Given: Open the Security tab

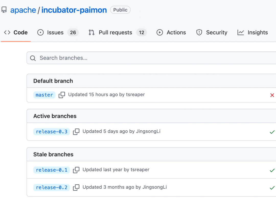Looking at the screenshot, I should [212, 32].
